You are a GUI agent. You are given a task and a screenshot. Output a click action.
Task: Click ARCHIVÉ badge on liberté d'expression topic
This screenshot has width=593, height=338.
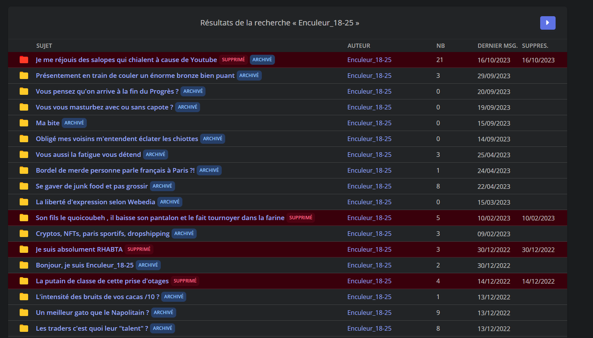point(170,202)
